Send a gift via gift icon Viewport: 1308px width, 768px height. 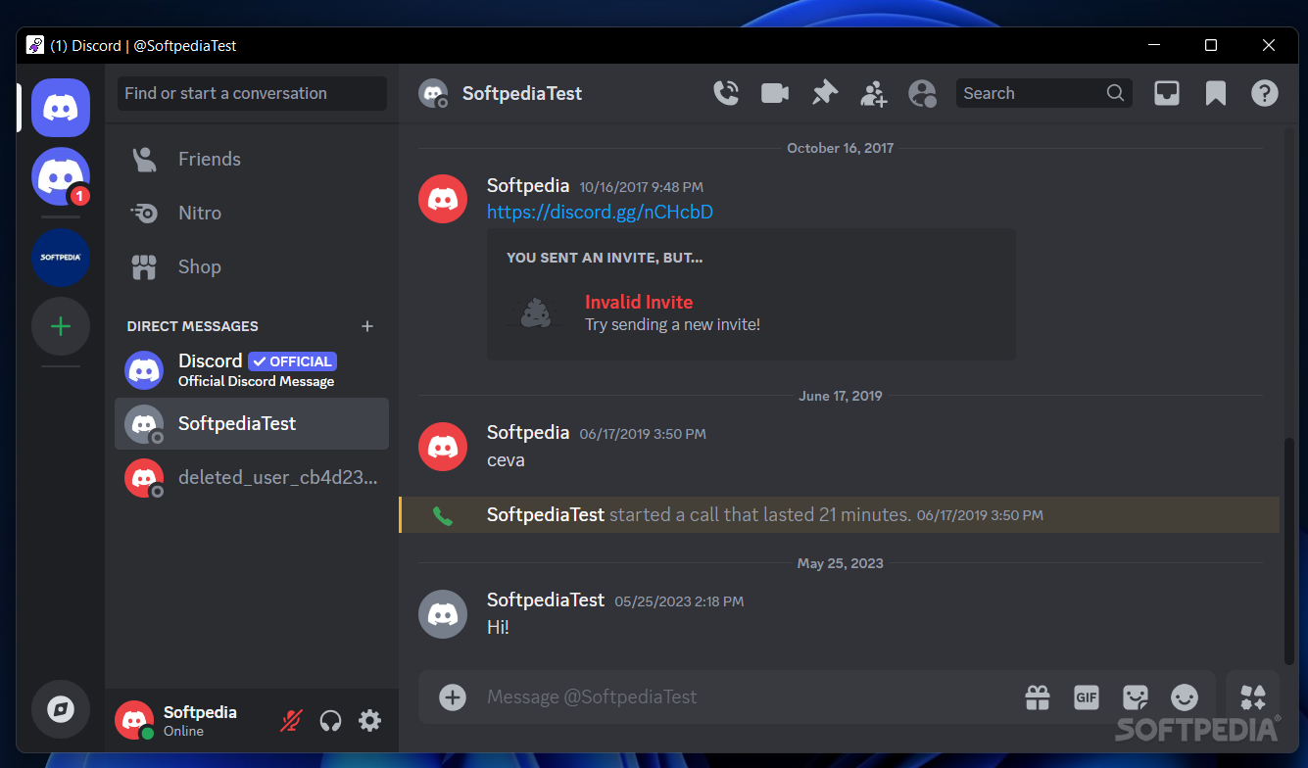[1038, 696]
